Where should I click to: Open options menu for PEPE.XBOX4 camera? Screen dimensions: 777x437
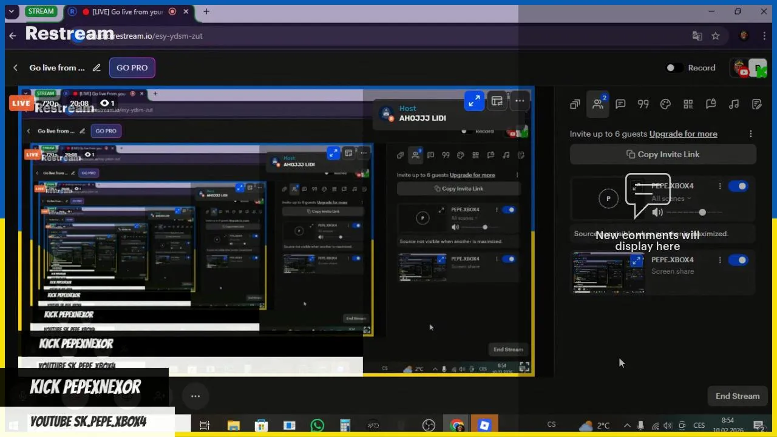point(720,186)
